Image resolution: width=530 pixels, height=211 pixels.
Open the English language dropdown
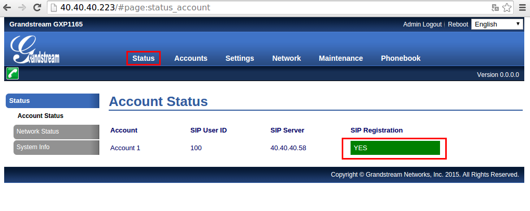tap(497, 24)
